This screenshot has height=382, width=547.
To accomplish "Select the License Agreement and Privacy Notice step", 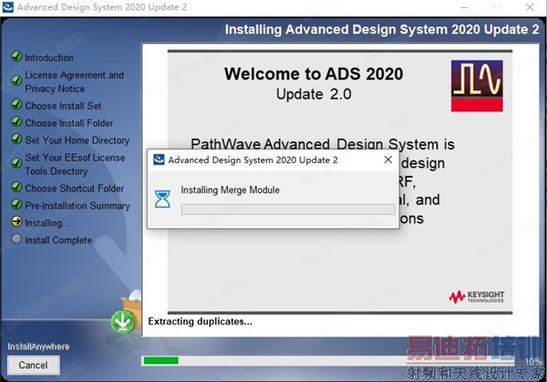I will point(75,82).
